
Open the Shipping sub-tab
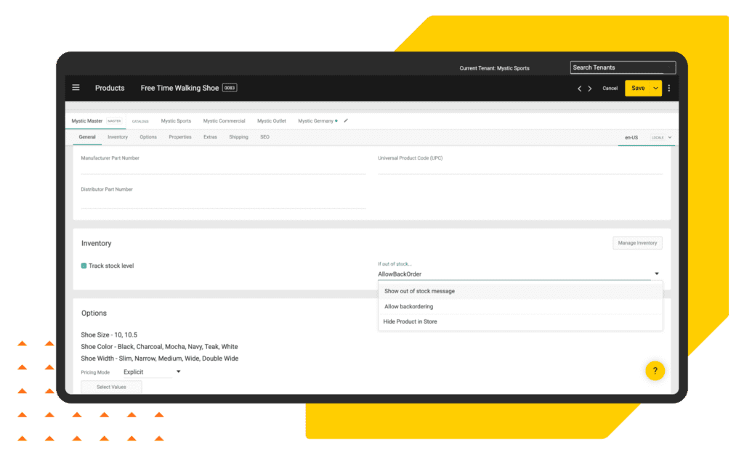238,137
